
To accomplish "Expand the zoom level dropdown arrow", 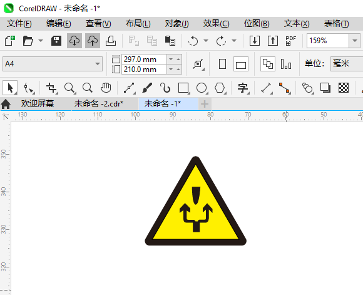I will pos(355,41).
